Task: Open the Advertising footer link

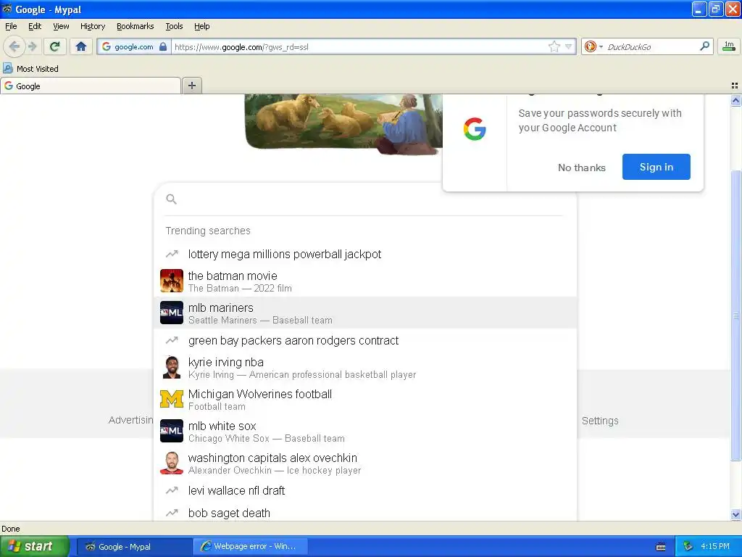Action: [130, 420]
